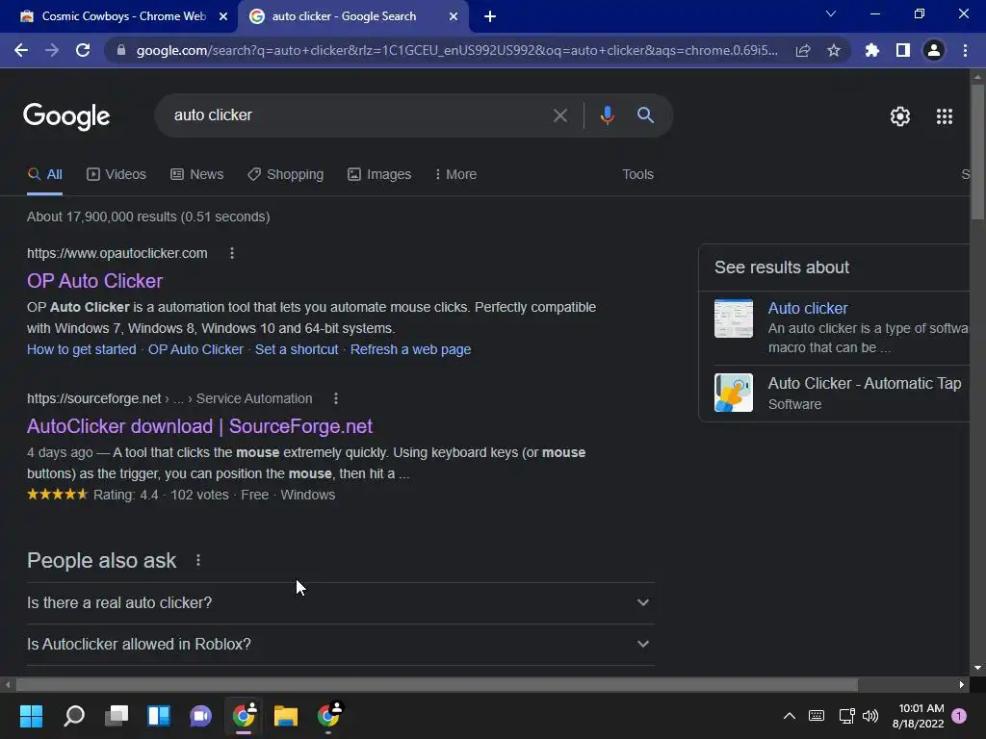Viewport: 986px width, 739px height.
Task: Open the Set a shortcut sitelink
Action: (297, 349)
